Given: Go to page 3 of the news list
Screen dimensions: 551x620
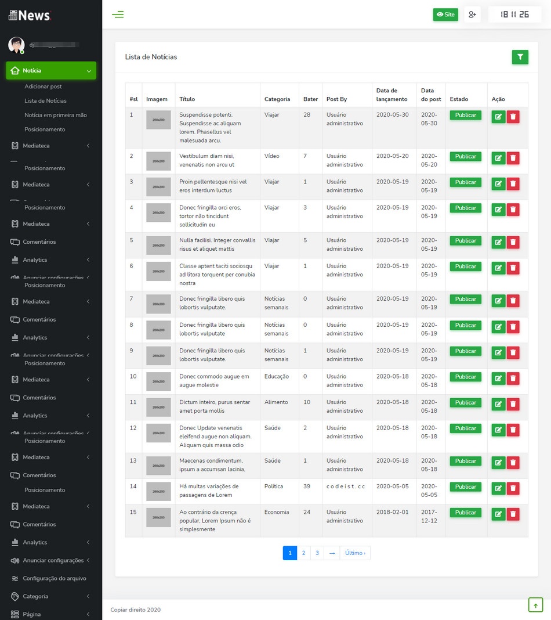Looking at the screenshot, I should tap(317, 553).
